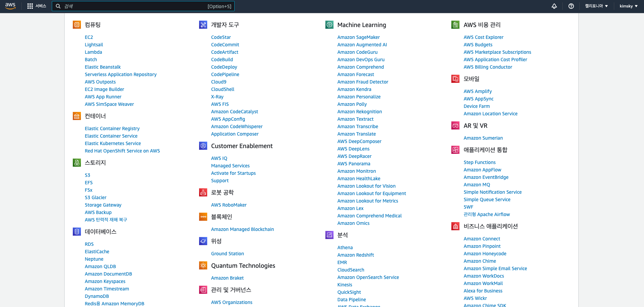Open Simple Notification Service link
The width and height of the screenshot is (644, 307).
coord(493,192)
